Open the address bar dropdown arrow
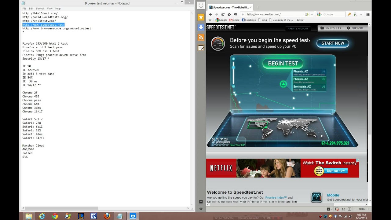Image resolution: width=391 pixels, height=220 pixels. point(312,14)
